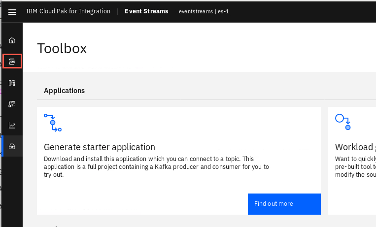
Task: Open Schema registry sidebar icon
Action: (x=12, y=83)
